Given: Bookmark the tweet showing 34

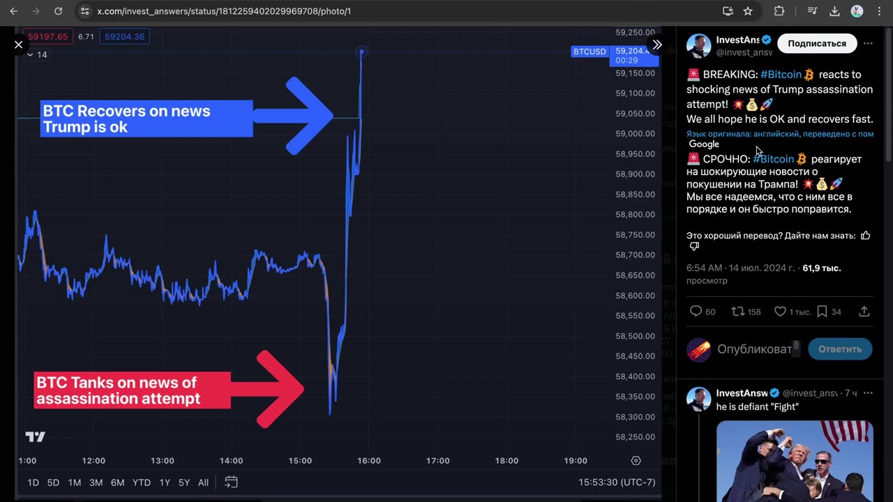Looking at the screenshot, I should coord(829,312).
